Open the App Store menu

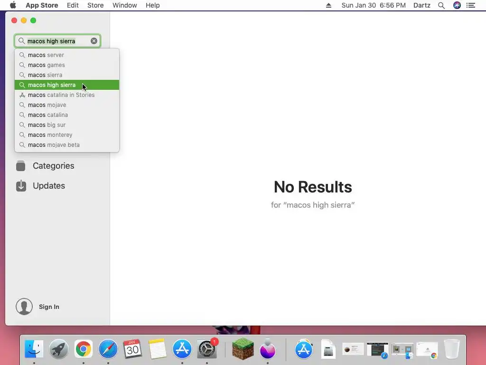pyautogui.click(x=42, y=5)
